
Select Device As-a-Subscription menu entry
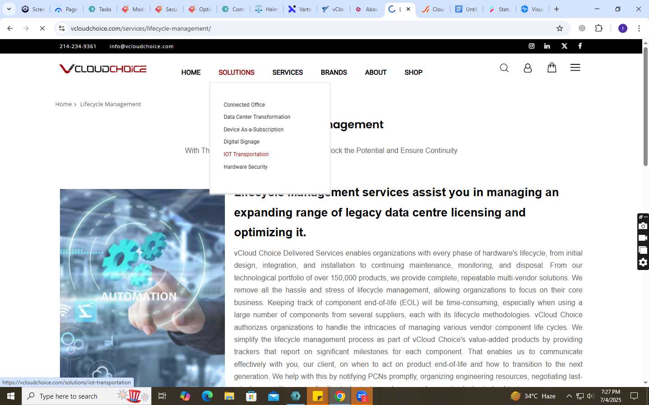[253, 130]
